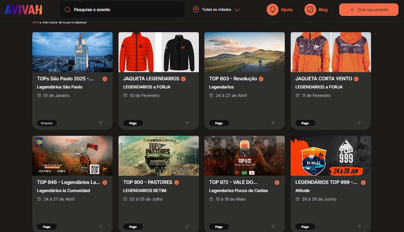Click verified badge on TOP 946 card
The width and height of the screenshot is (404, 232).
105,182
